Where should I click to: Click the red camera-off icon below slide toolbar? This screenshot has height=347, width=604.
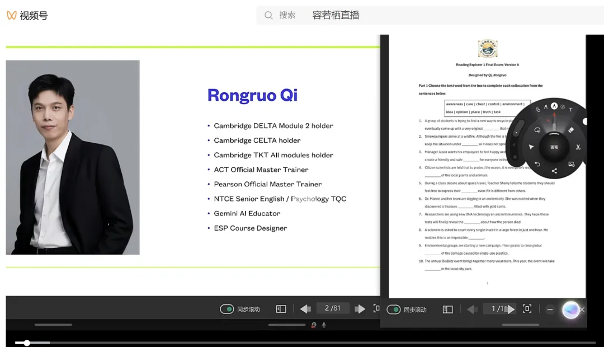314,325
